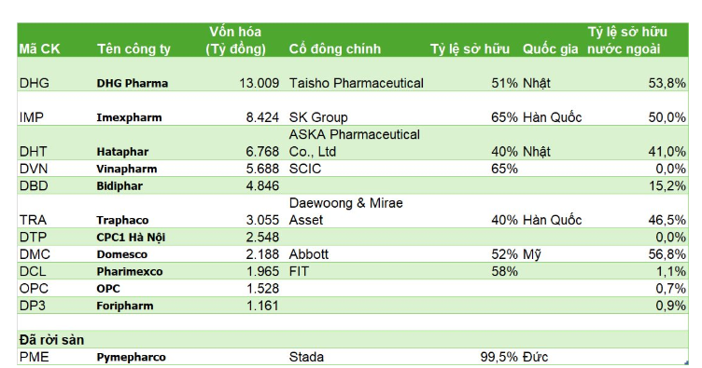The width and height of the screenshot is (702, 368).
Task: Click the Stada 99,5% ownership cell
Action: (498, 357)
